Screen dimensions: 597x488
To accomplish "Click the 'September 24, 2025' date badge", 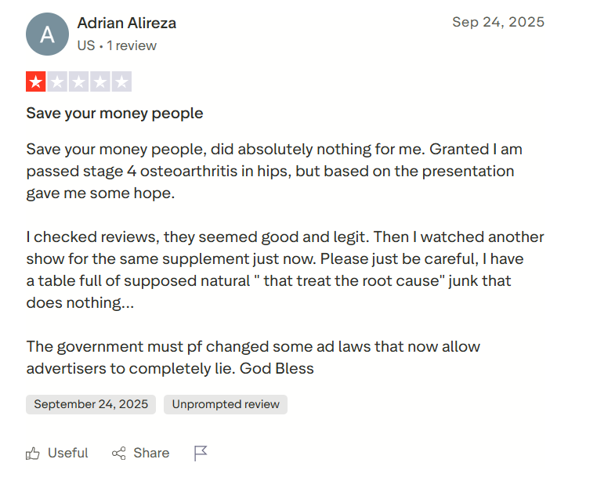I will [91, 404].
